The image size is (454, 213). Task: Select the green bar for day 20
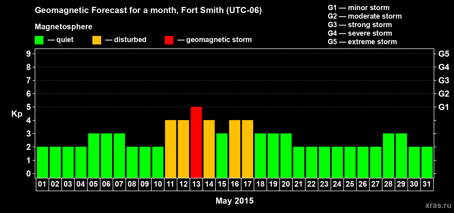(x=286, y=155)
